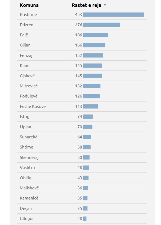The image size is (161, 225).
Task: Select the Pejë municipality name
Action: click(24, 35)
